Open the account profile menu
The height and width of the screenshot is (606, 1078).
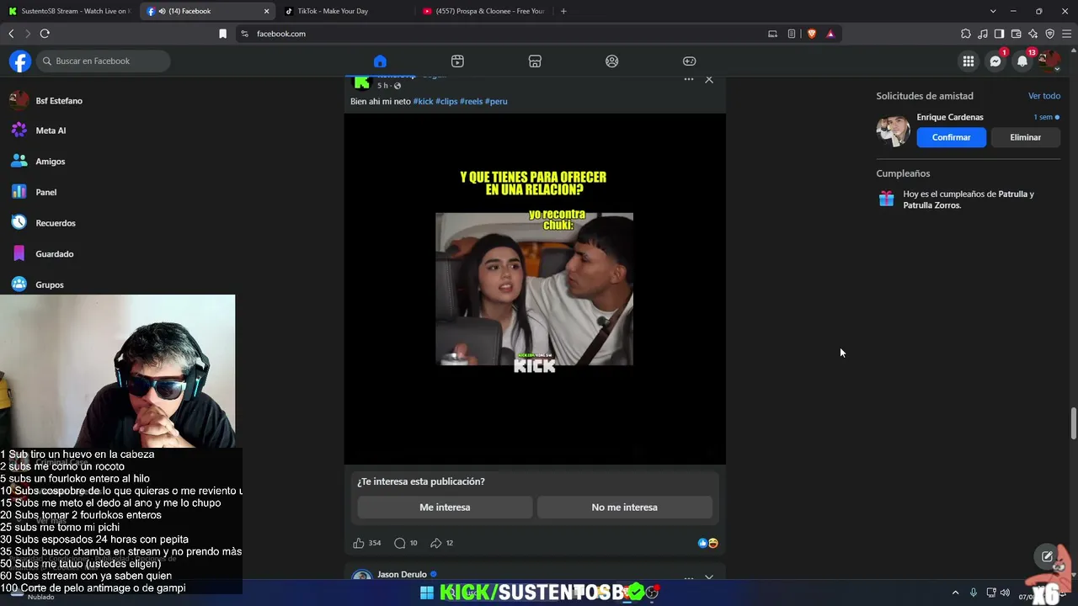click(1049, 61)
